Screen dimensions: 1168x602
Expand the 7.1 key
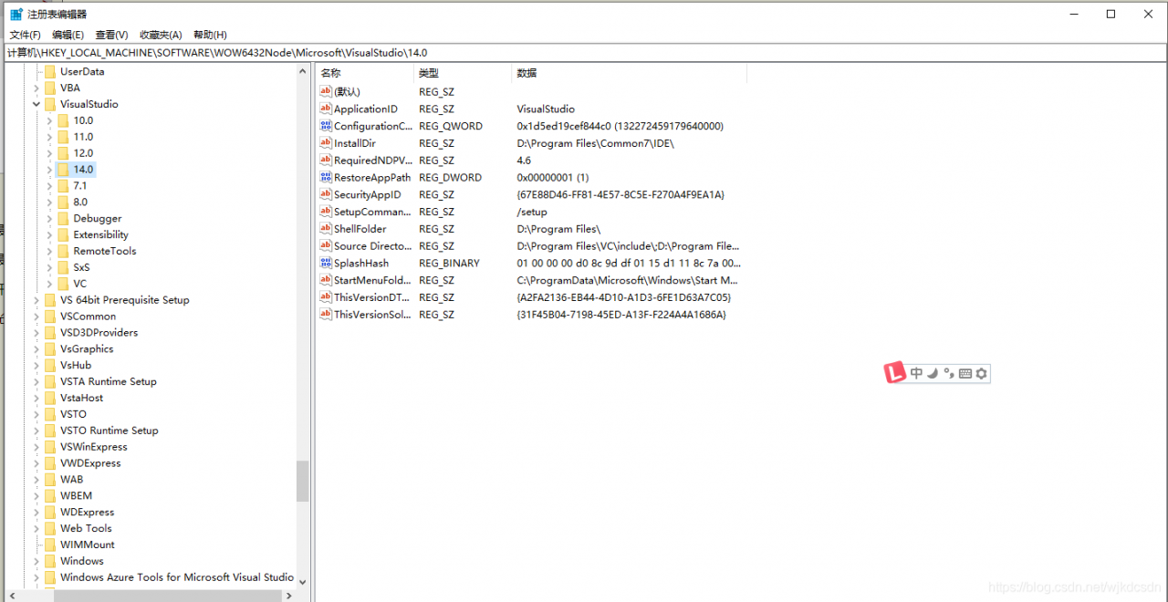49,186
